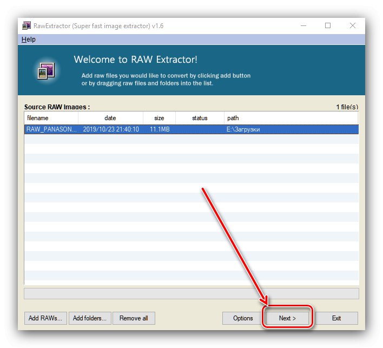This screenshot has width=383, height=348.
Task: Click the RawExtractor title bar app icon
Action: 27,25
